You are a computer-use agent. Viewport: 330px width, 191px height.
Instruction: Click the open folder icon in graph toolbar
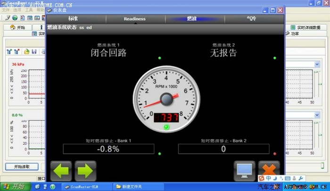[x=27, y=51]
